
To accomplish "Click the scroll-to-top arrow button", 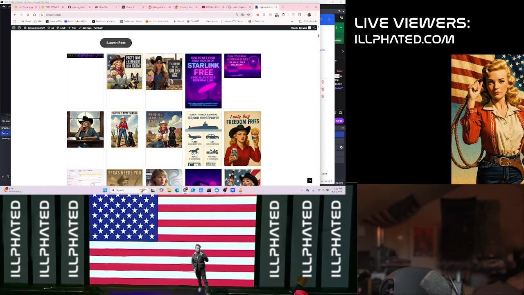I will 309,181.
